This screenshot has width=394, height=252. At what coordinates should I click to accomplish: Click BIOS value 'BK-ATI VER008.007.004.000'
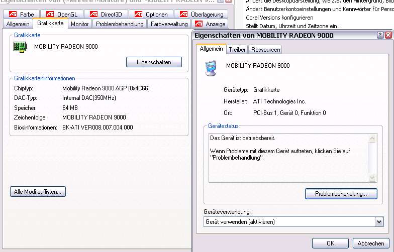coord(97,128)
